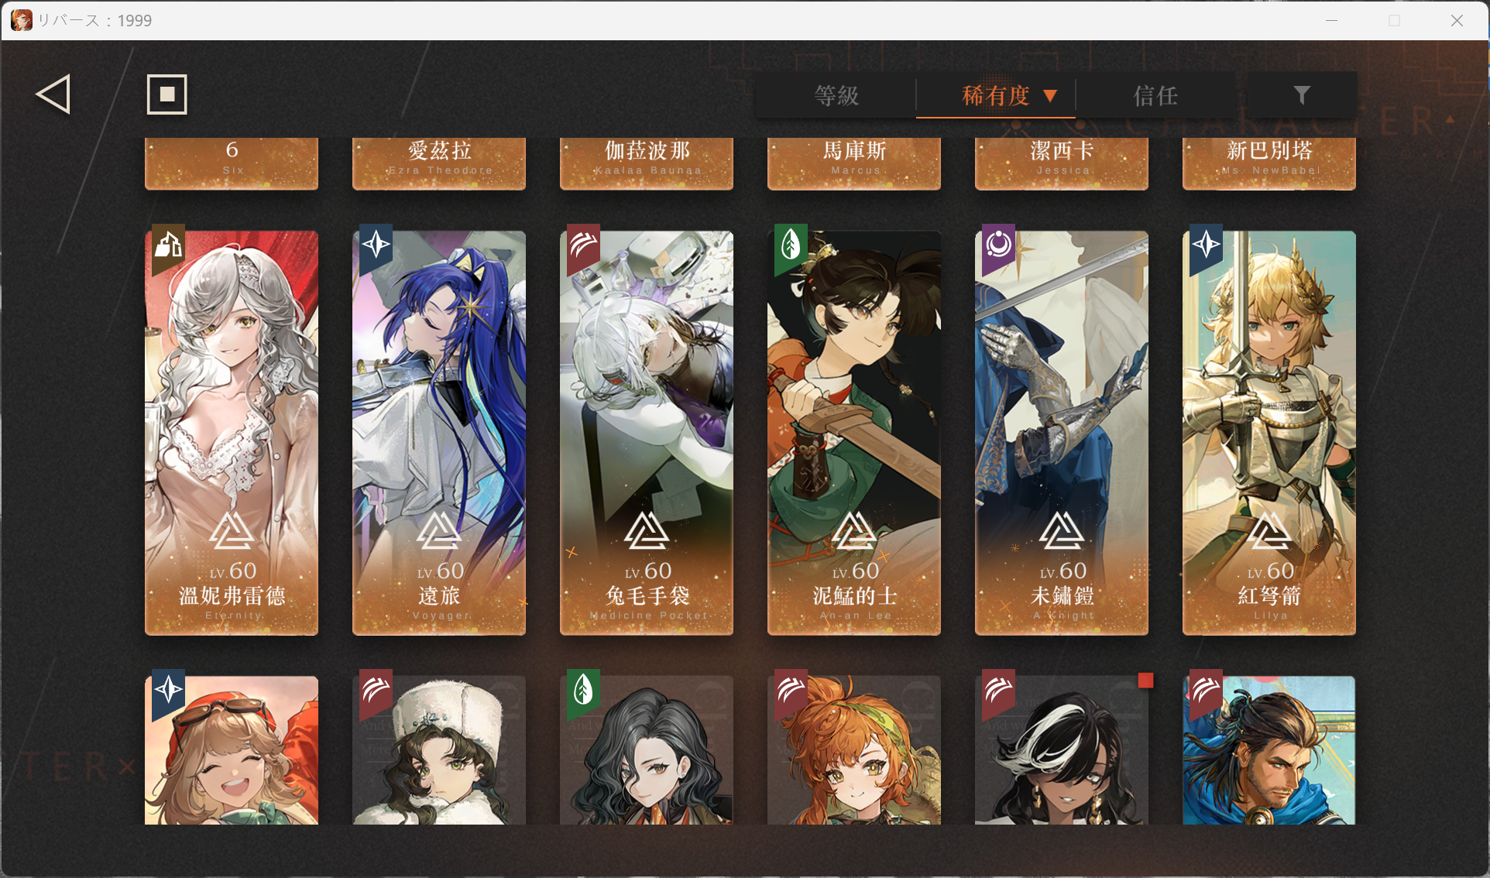Viewport: 1490px width, 878px height.
Task: Click the red notification dot on character card
Action: click(x=1145, y=681)
